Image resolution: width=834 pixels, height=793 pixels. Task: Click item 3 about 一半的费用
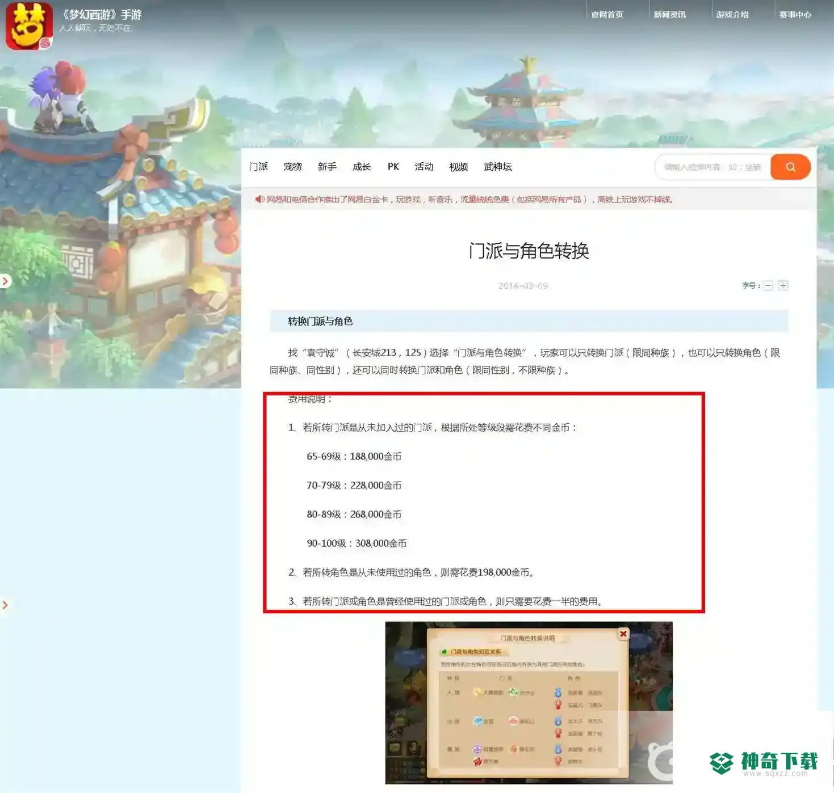tap(446, 601)
